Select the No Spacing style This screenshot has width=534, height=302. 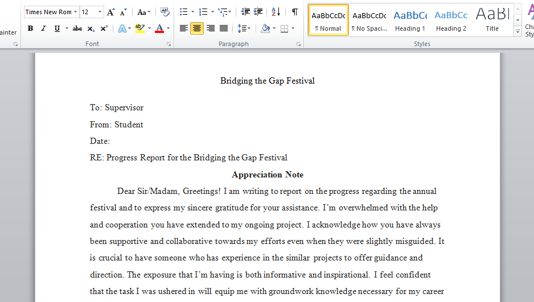point(369,20)
